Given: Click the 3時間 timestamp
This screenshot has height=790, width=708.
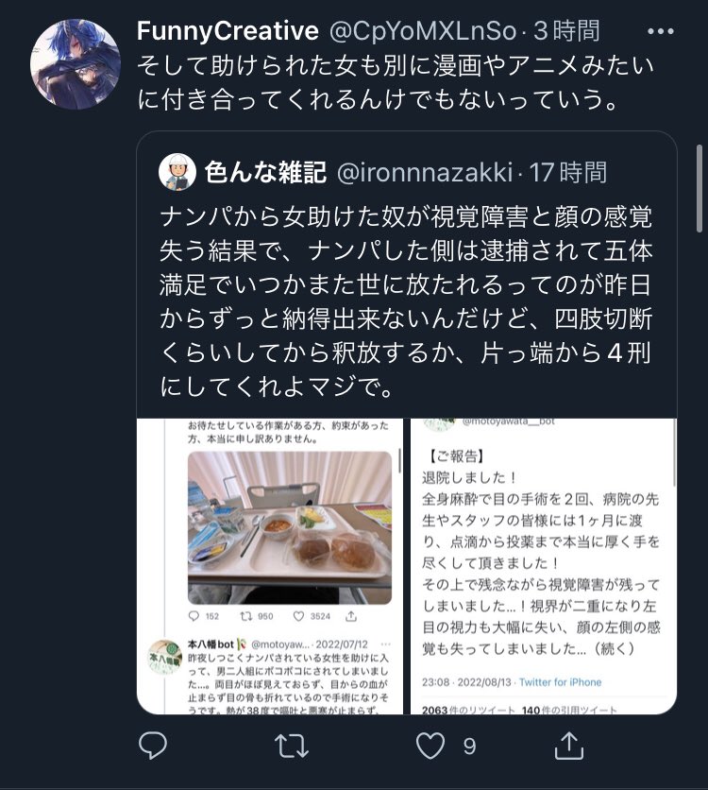Looking at the screenshot, I should (x=566, y=31).
